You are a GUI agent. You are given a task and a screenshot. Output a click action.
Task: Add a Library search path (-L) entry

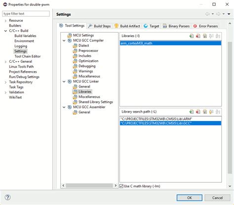click(x=192, y=112)
